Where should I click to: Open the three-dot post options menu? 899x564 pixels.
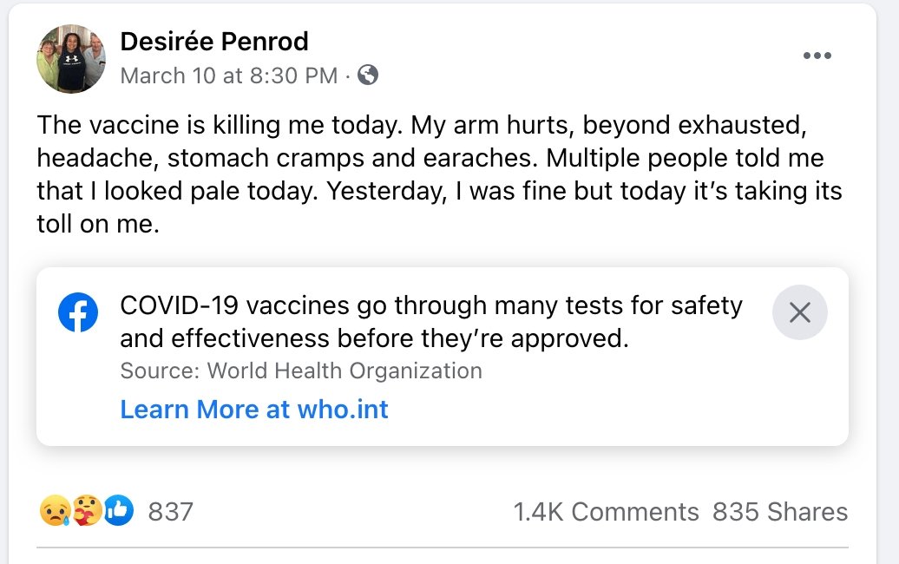coord(817,56)
